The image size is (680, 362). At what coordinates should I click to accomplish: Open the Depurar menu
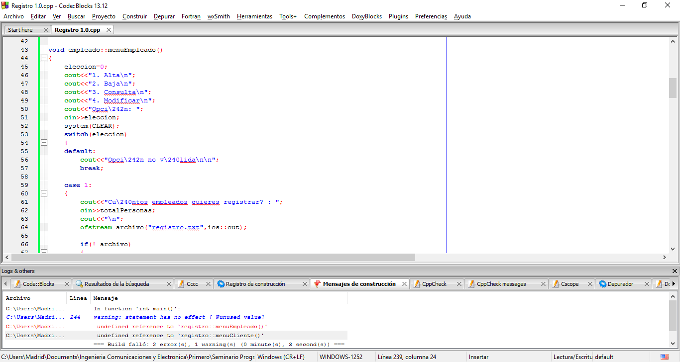[x=164, y=16]
